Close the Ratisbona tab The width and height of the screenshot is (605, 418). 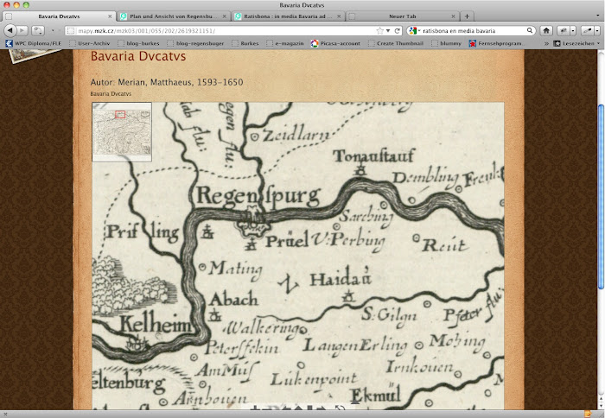click(339, 16)
